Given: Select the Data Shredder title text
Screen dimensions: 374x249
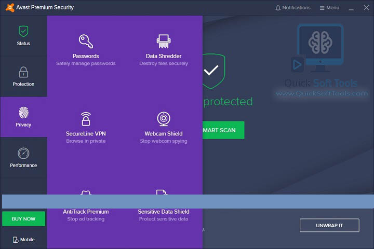Looking at the screenshot, I should pos(164,56).
